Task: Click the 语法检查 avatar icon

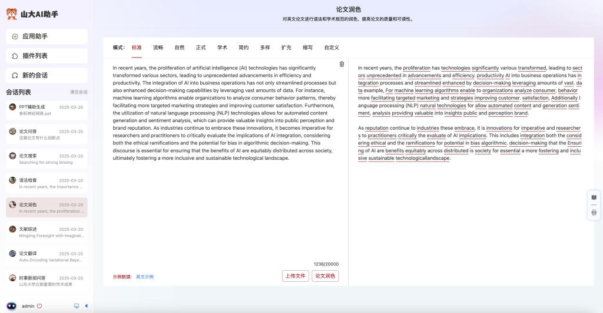Action: pyautogui.click(x=13, y=180)
